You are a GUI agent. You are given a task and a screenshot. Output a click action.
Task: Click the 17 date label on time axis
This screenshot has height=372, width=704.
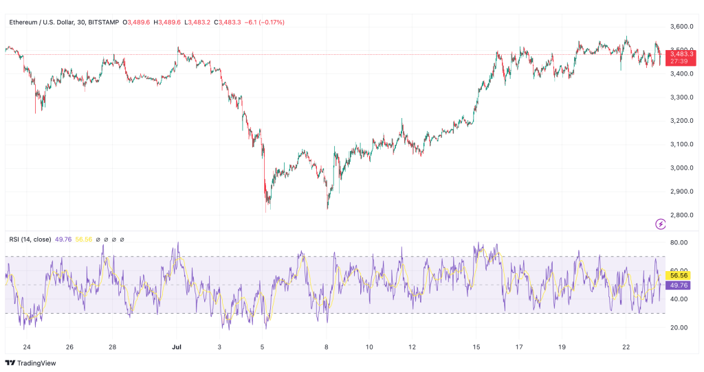(519, 347)
